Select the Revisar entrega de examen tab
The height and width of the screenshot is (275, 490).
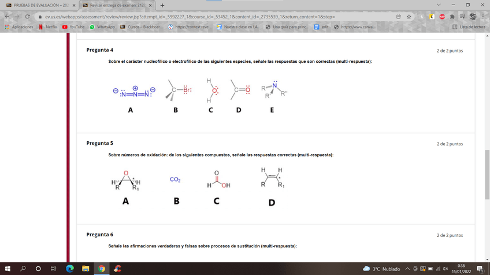[117, 5]
